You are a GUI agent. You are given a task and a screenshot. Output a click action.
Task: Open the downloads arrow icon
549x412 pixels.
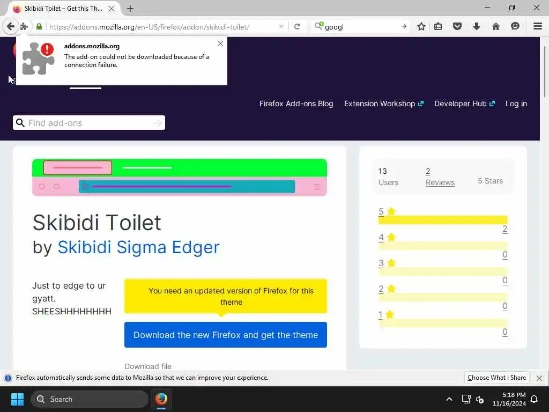[476, 27]
